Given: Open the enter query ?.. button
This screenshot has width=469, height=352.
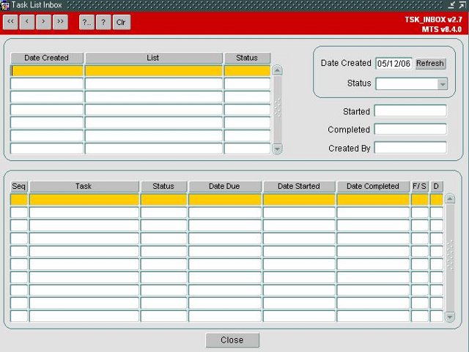Looking at the screenshot, I should coord(86,22).
